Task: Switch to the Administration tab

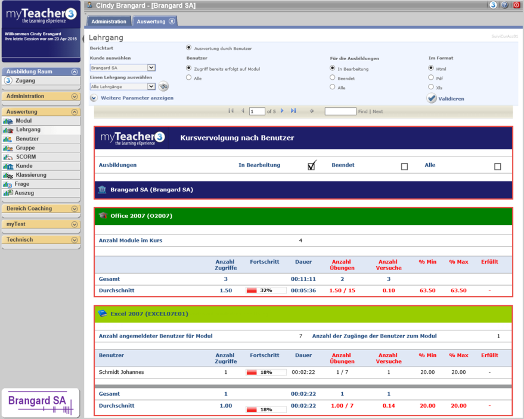Action: click(x=108, y=21)
